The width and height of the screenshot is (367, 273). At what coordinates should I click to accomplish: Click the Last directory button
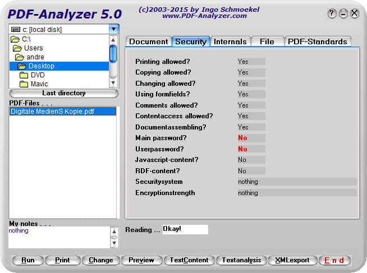tap(64, 93)
